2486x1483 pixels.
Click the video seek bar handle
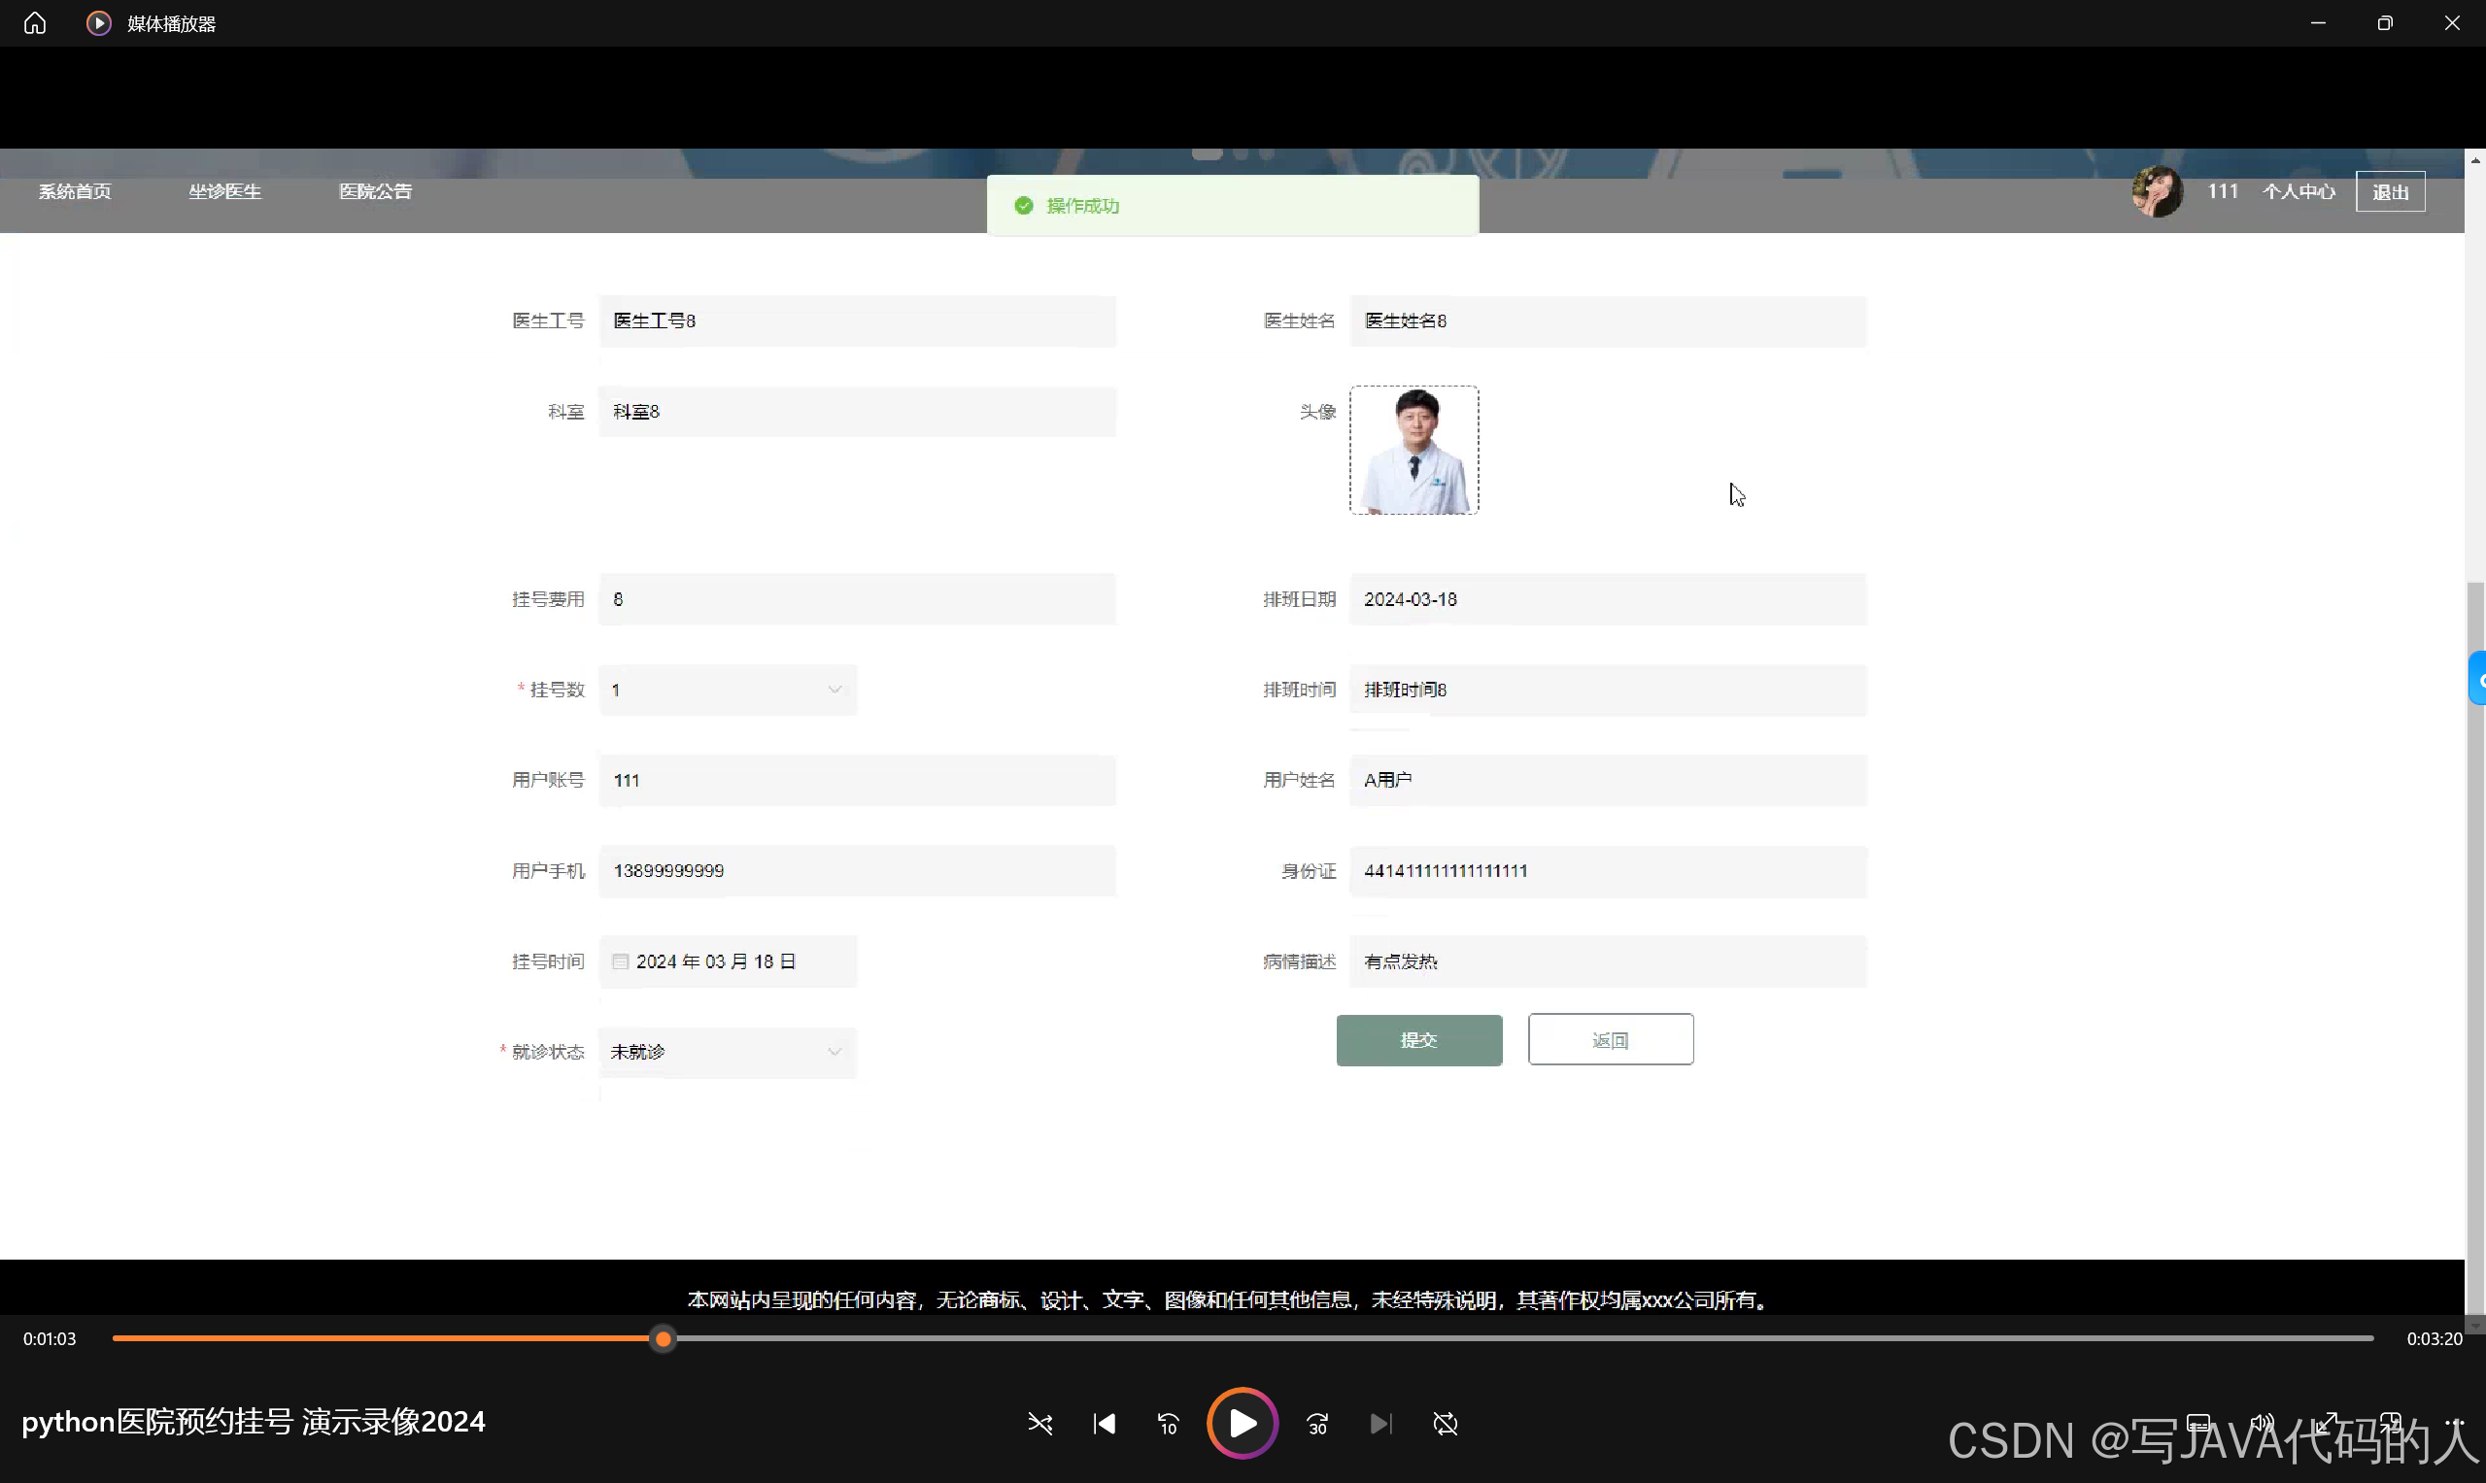663,1338
